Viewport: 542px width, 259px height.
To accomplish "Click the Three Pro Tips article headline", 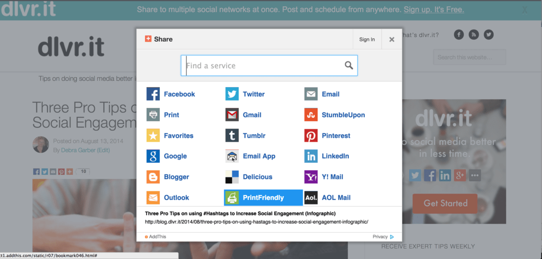I will (85, 115).
